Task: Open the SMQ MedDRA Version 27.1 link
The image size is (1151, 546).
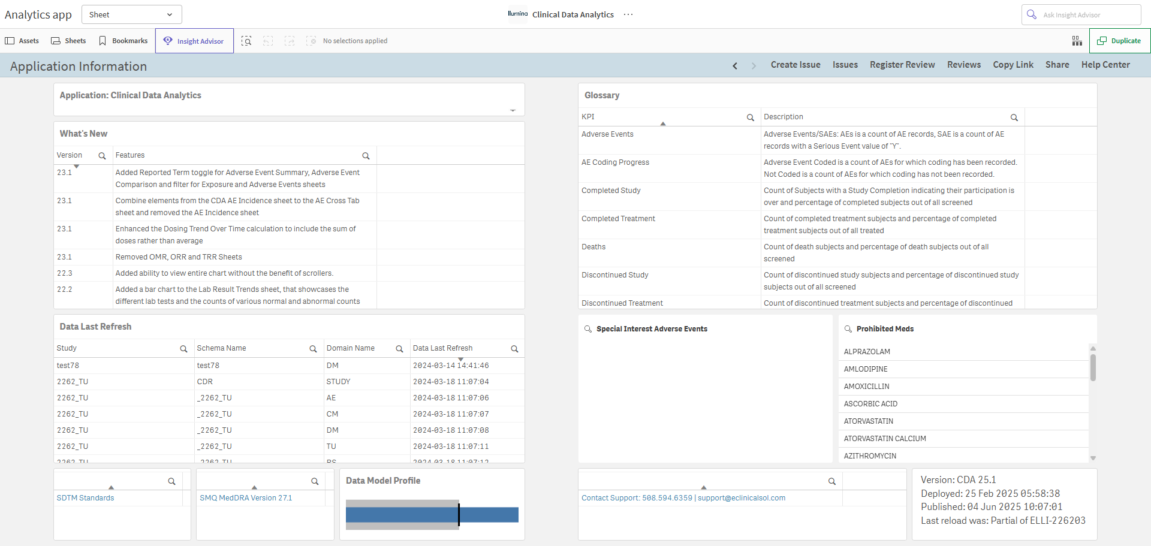Action: [246, 498]
